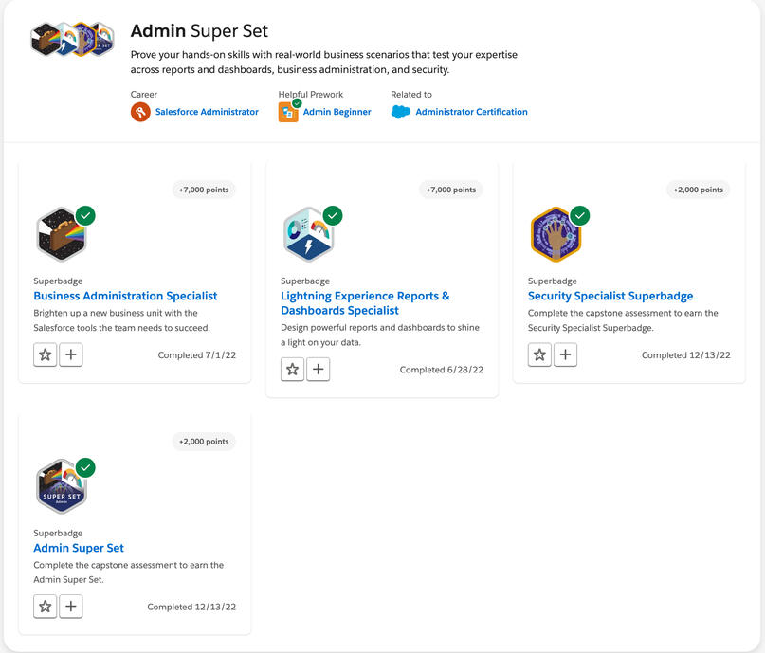Click the Business Administration Specialist badge artwork

tap(61, 233)
